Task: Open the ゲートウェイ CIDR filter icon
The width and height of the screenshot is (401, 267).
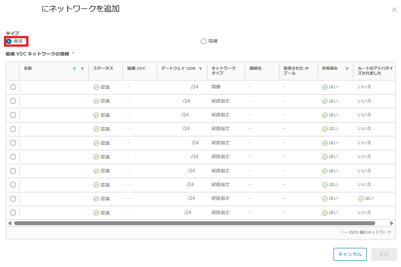Action: tap(200, 69)
